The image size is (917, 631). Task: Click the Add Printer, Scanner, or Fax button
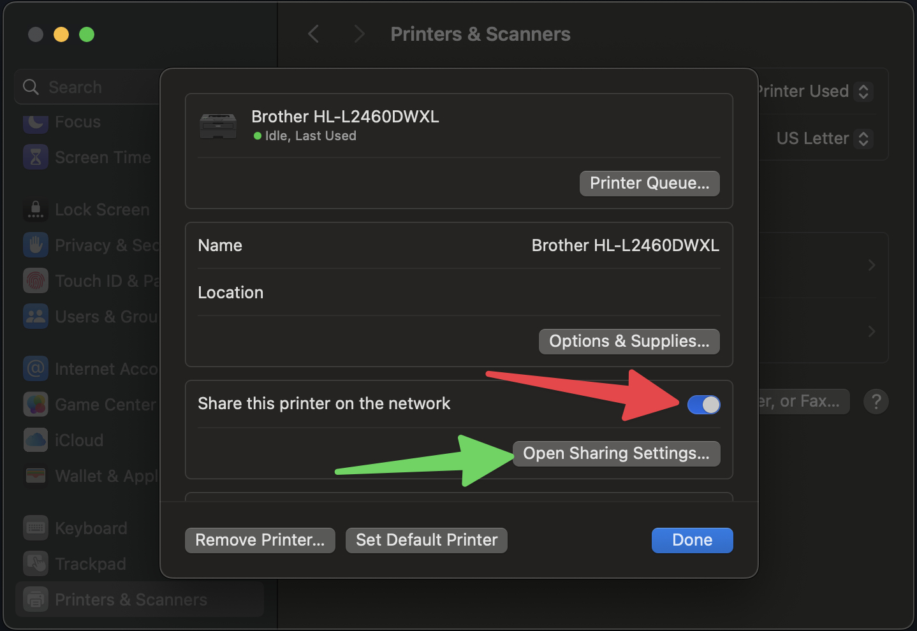(803, 402)
